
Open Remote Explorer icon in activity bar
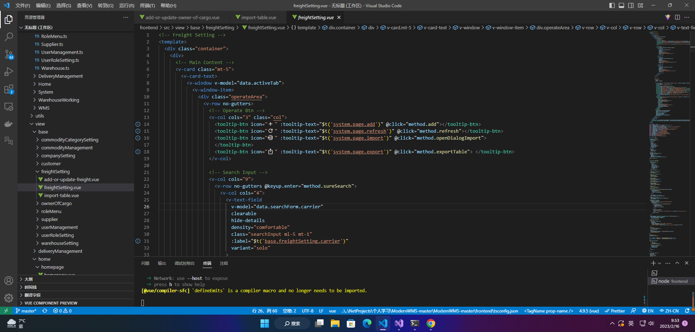click(9, 107)
